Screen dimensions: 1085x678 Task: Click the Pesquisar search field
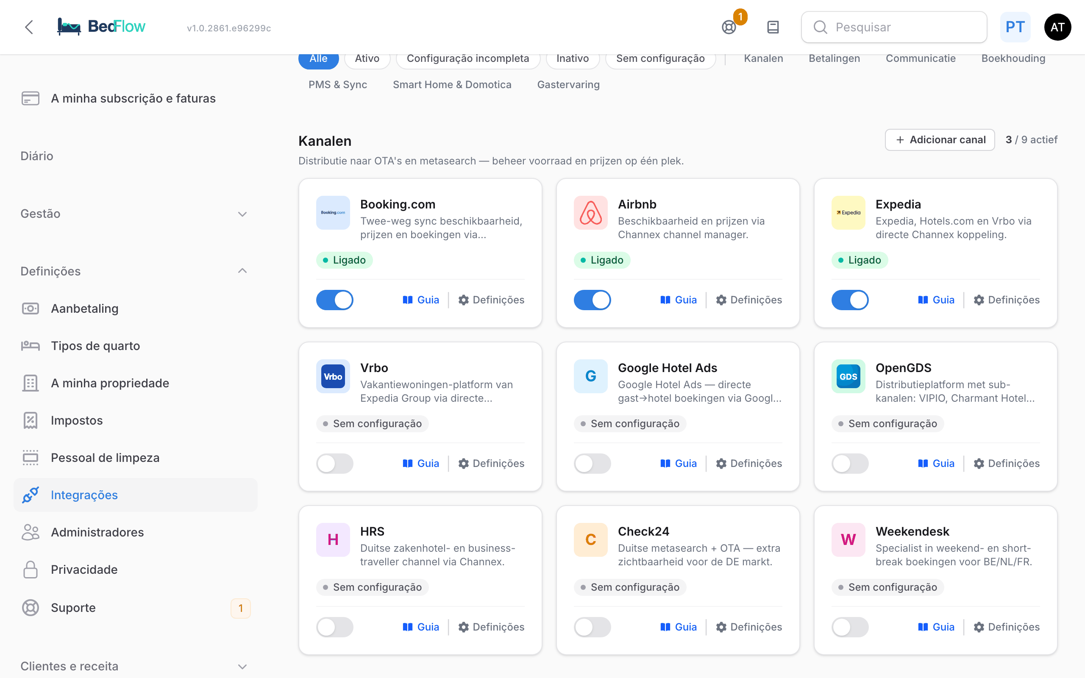click(x=894, y=28)
